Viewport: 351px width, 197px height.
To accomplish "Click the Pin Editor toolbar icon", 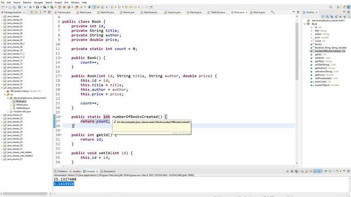I will [x=151, y=7].
